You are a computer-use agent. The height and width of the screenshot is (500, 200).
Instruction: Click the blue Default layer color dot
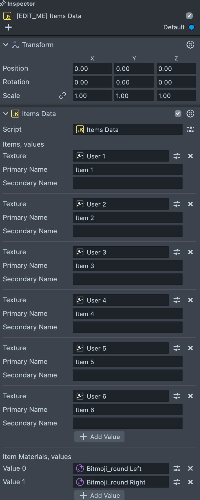192,27
